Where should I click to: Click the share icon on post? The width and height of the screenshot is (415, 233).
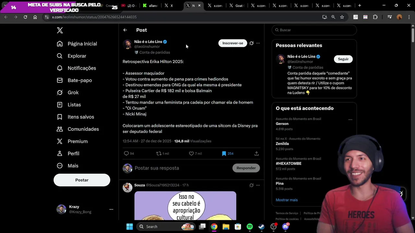256,153
